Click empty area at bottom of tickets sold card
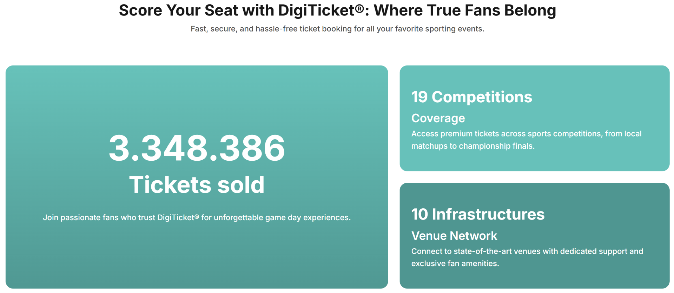674x293 pixels. point(197,263)
